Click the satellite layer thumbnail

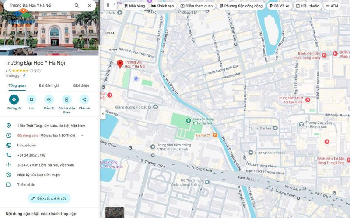click(x=115, y=212)
